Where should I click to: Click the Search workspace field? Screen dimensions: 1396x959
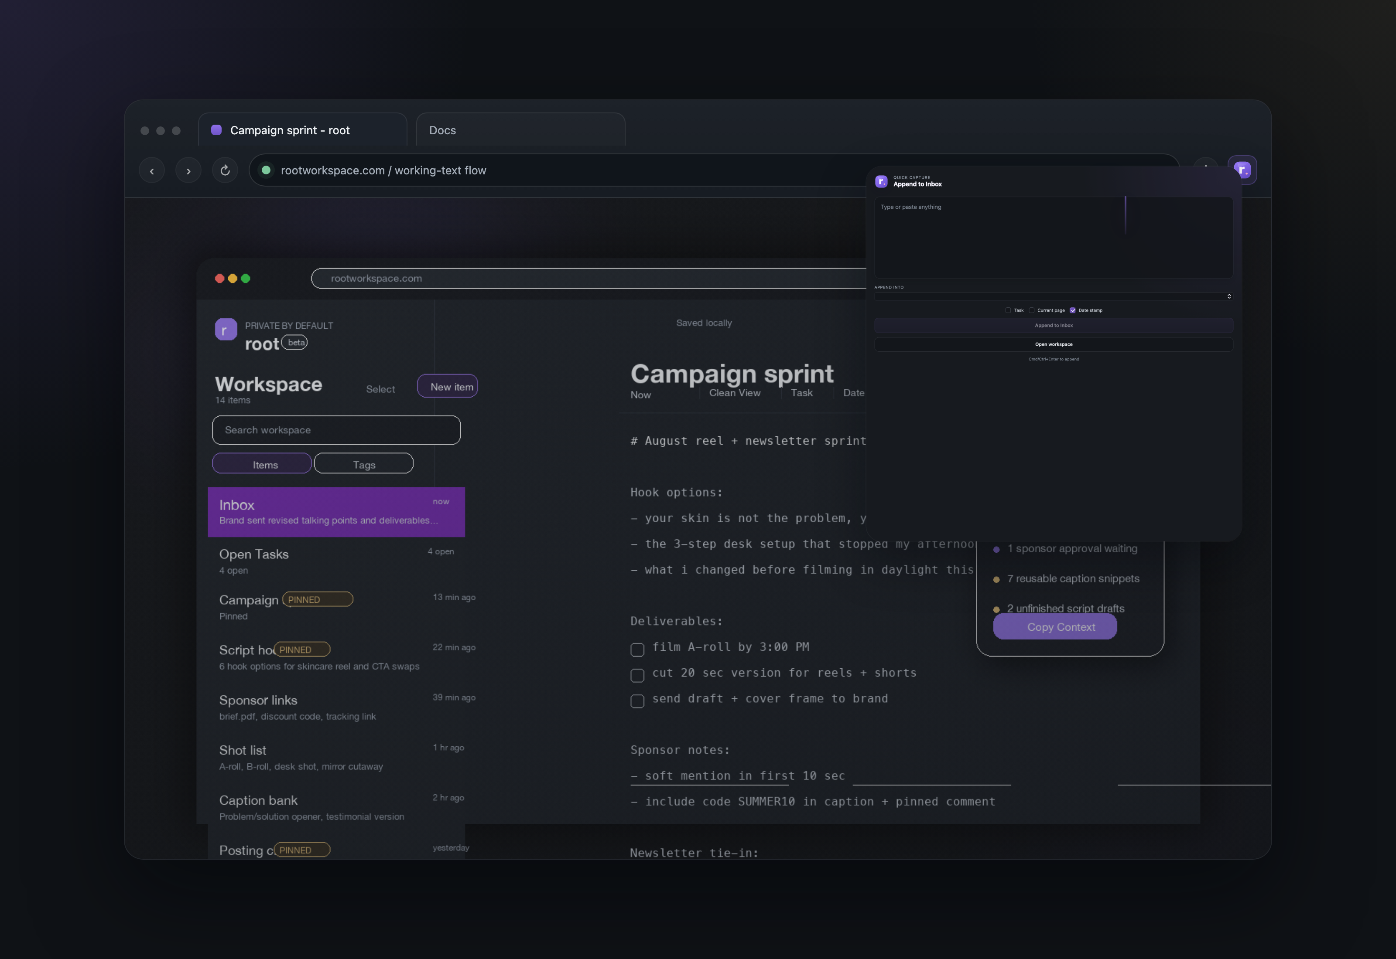(336, 430)
